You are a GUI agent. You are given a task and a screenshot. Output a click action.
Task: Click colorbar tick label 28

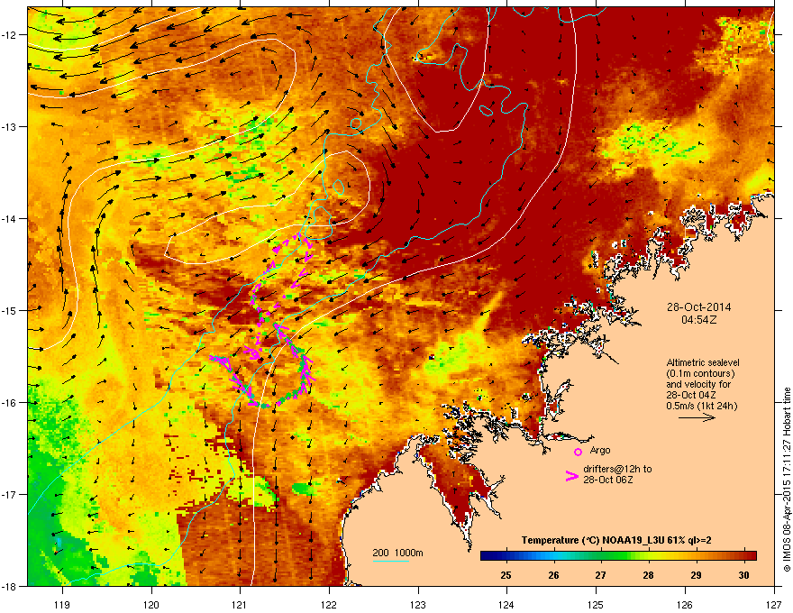(648, 575)
